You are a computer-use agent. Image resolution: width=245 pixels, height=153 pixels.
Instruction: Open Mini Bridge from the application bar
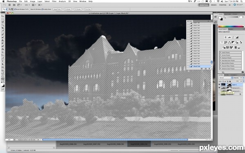tap(14, 5)
